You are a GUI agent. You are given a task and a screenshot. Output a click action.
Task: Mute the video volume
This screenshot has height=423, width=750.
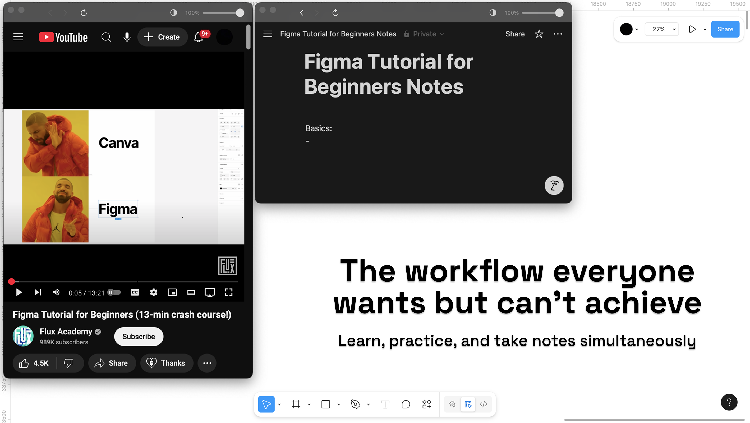click(56, 292)
